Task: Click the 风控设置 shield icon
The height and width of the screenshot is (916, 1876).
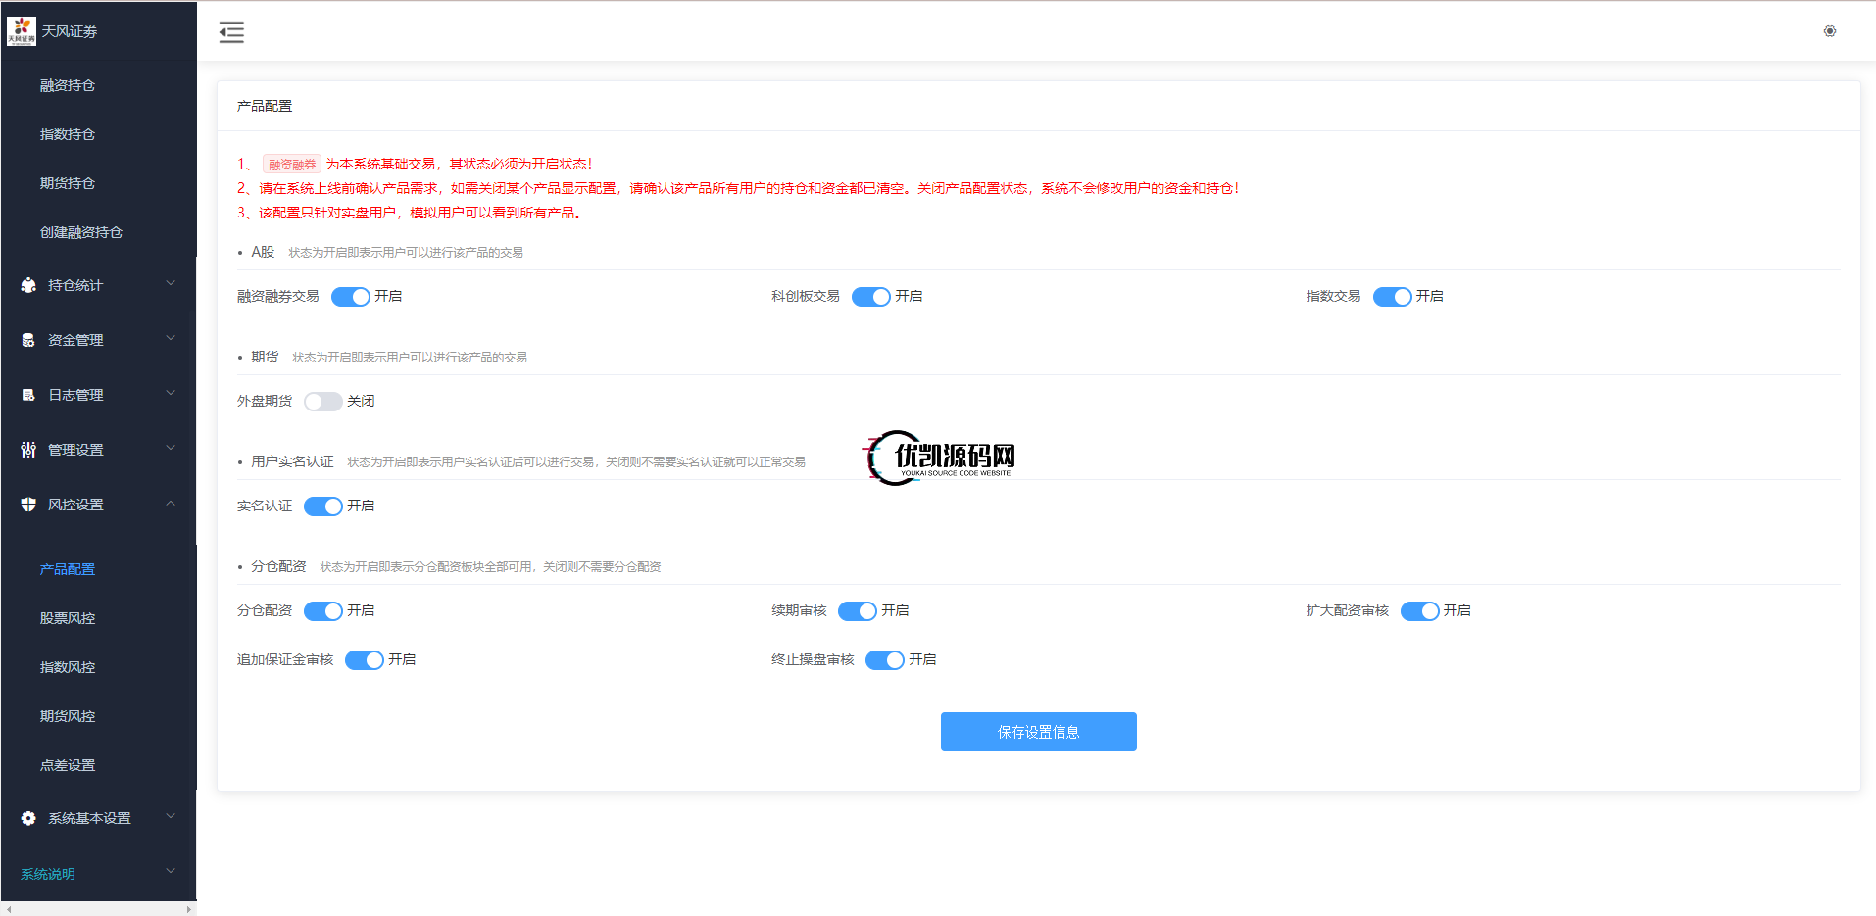Action: pos(28,505)
